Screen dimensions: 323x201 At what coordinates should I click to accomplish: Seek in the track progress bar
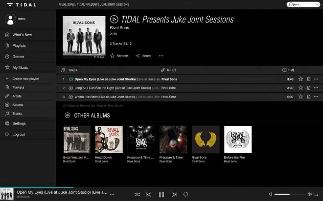click(161, 187)
